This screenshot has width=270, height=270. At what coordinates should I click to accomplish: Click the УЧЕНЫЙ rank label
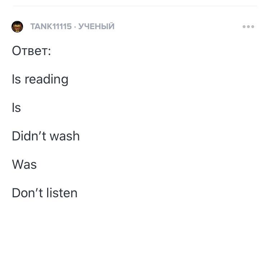point(96,27)
